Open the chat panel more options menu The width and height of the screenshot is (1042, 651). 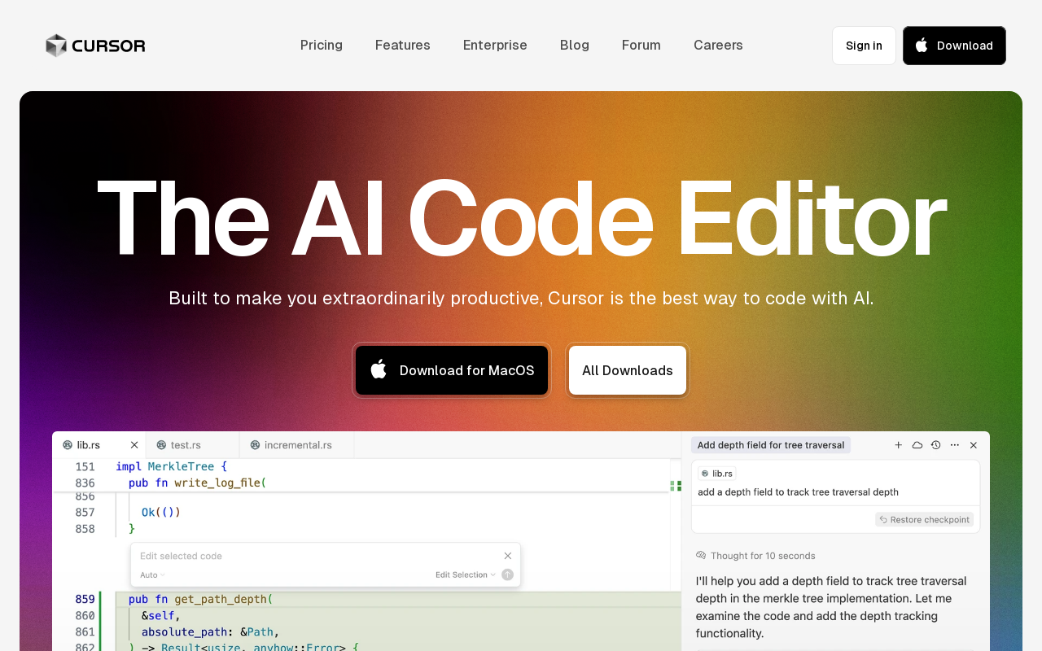[955, 445]
